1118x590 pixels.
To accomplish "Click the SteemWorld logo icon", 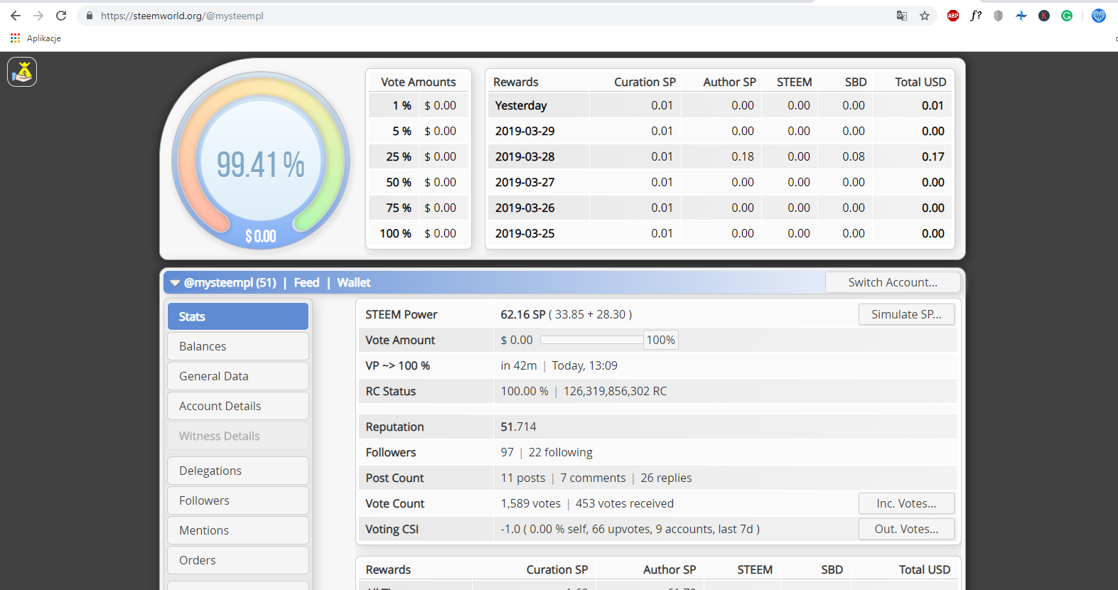I will click(x=22, y=72).
